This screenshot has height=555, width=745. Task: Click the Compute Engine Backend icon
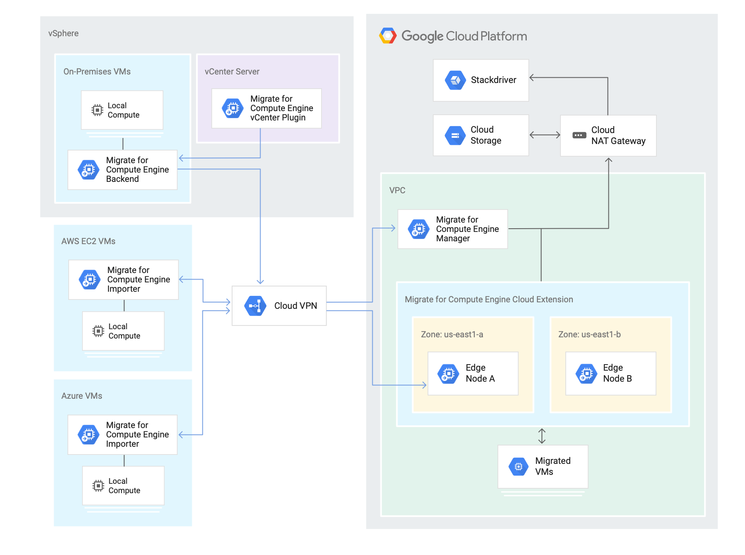click(88, 170)
